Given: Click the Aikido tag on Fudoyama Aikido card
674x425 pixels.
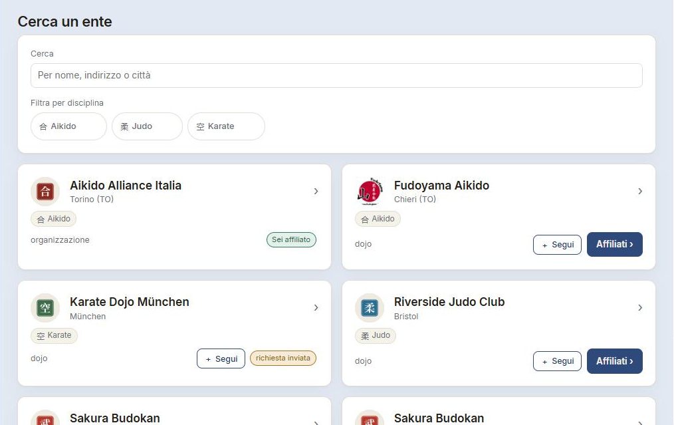Looking at the screenshot, I should pyautogui.click(x=378, y=219).
